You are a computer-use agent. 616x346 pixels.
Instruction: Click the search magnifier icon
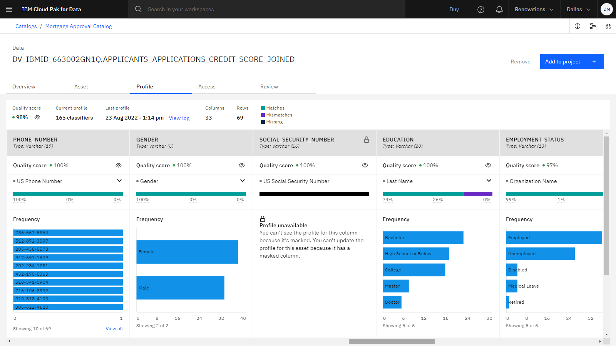pos(138,9)
